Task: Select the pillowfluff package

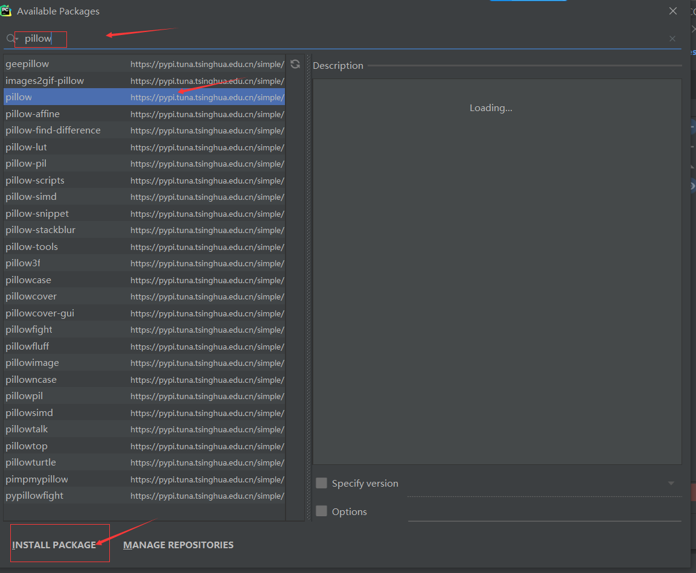Action: (144, 347)
